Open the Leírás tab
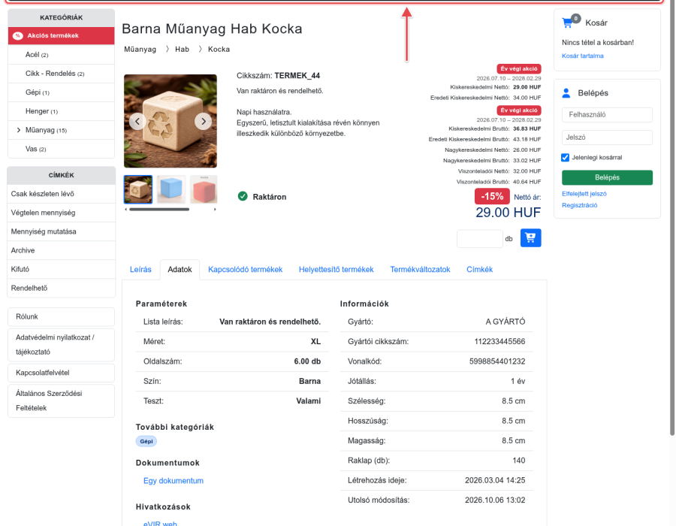The width and height of the screenshot is (676, 526). 140,270
